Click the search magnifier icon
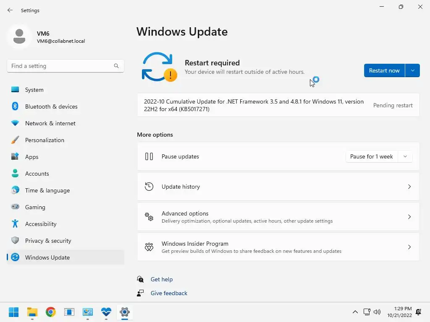The image size is (430, 322). coord(116,66)
